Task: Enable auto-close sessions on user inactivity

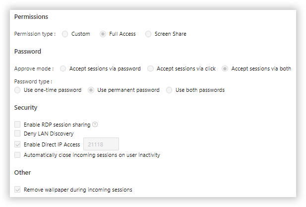Action: (x=18, y=155)
